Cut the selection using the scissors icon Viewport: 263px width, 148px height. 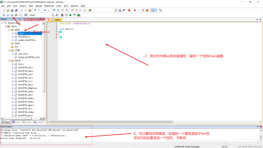click(x=21, y=10)
